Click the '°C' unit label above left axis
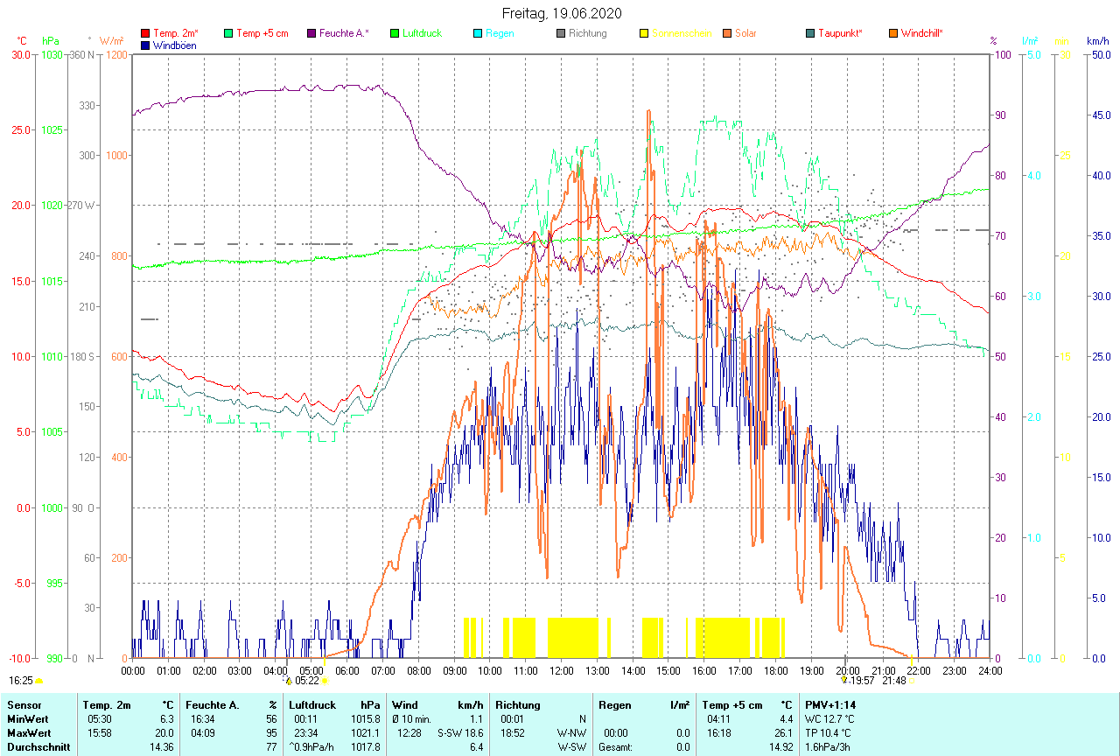The width and height of the screenshot is (1120, 756). (x=22, y=41)
